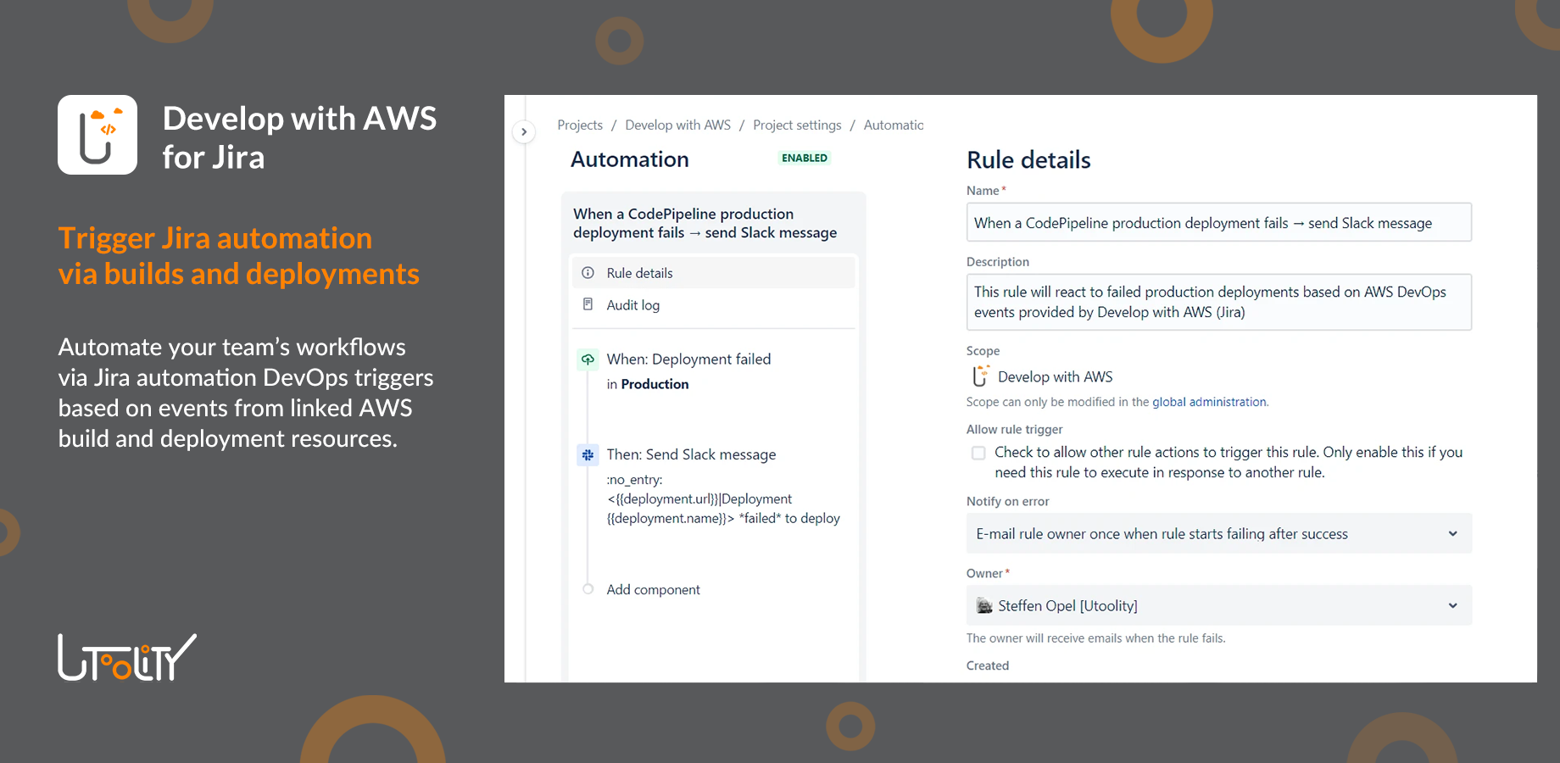Open the Projects breadcrumb link
The image size is (1560, 763).
pos(580,125)
